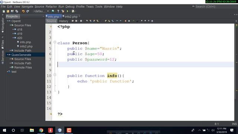
Task: Expand the d19 folder
Action: point(13,33)
